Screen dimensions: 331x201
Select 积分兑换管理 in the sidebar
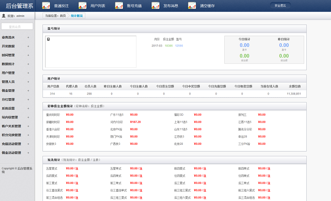[11, 135]
